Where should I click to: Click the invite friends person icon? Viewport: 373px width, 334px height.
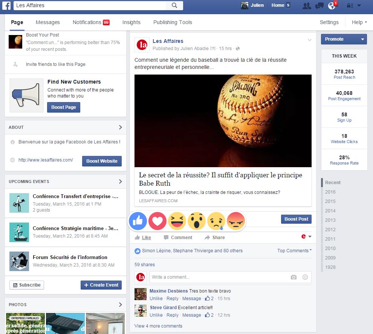pos(15,64)
